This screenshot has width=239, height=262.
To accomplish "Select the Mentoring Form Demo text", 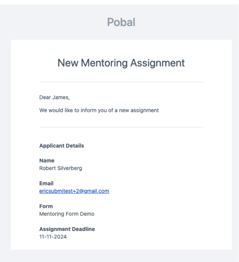I will point(67,214).
